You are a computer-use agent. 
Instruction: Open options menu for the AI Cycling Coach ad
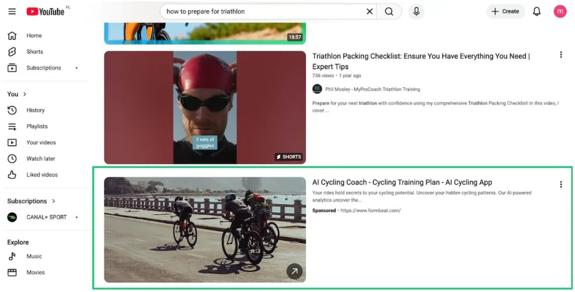(561, 184)
